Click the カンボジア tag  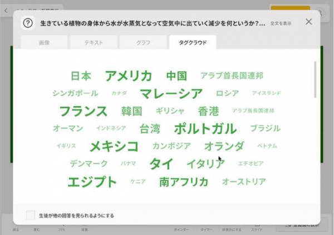coord(171,146)
